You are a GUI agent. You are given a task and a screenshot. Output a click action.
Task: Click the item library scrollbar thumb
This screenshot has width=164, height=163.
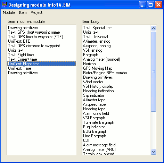pos(153,71)
